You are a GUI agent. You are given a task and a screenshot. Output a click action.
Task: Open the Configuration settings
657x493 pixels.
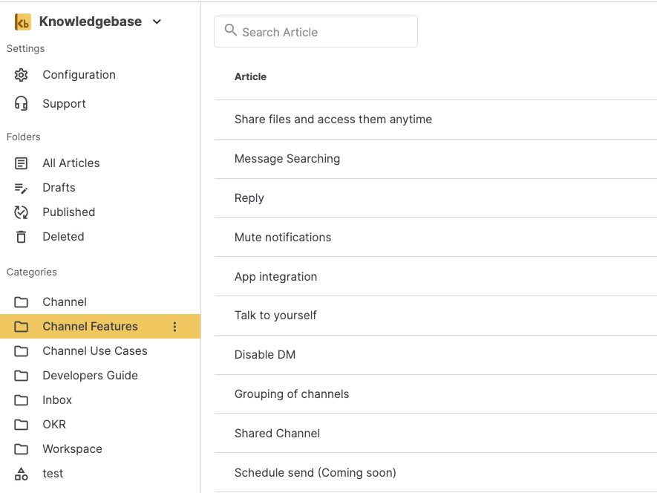point(79,75)
